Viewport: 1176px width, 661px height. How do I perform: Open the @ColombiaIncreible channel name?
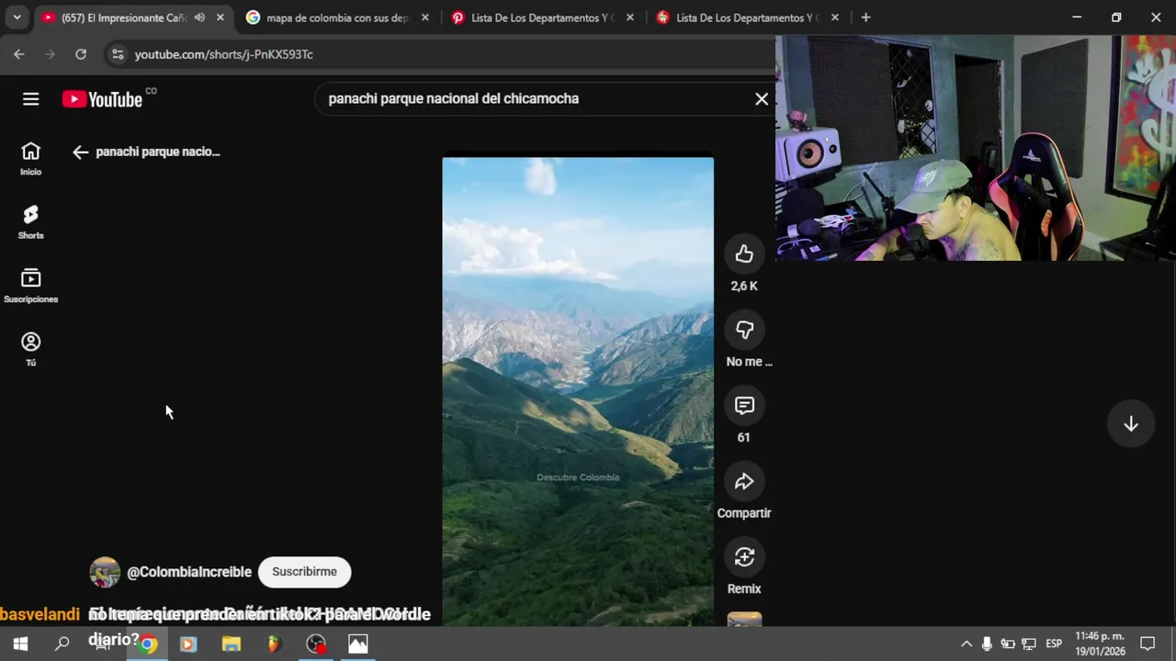click(x=189, y=572)
